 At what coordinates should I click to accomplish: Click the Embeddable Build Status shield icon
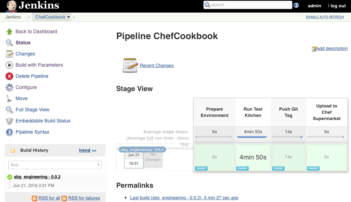click(x=9, y=121)
